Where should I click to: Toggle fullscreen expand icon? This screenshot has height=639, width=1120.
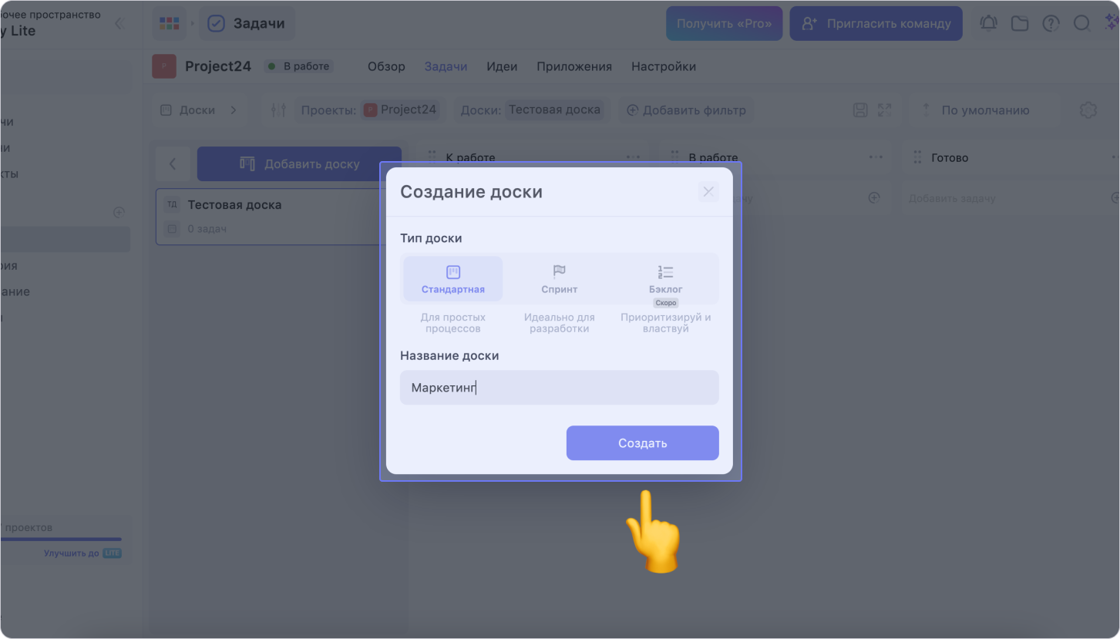(885, 110)
